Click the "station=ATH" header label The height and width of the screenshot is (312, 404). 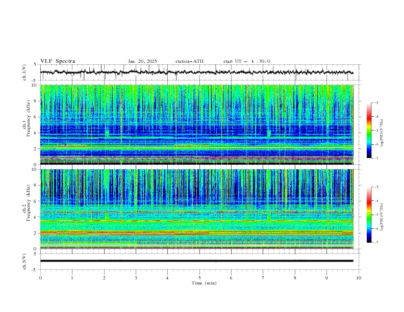(189, 61)
